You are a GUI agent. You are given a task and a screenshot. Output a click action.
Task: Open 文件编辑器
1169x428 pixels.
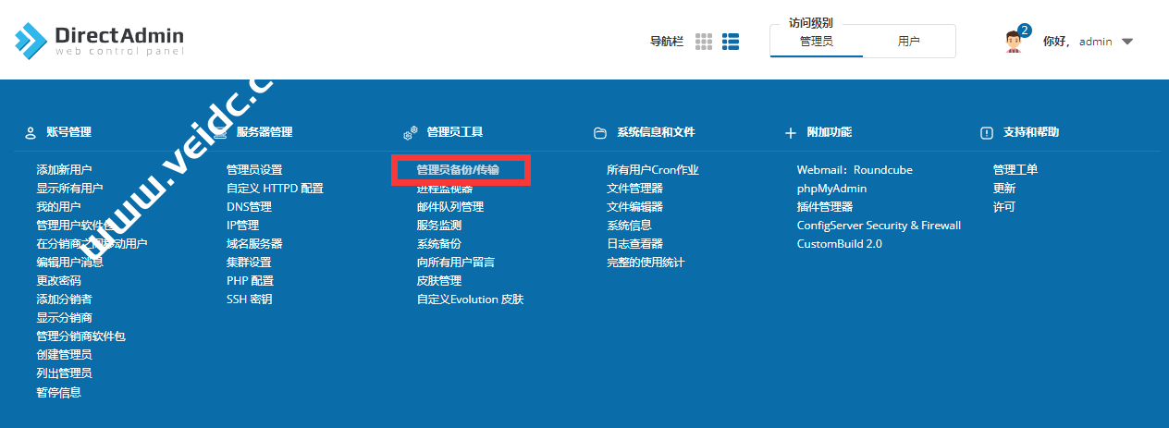[x=634, y=207]
